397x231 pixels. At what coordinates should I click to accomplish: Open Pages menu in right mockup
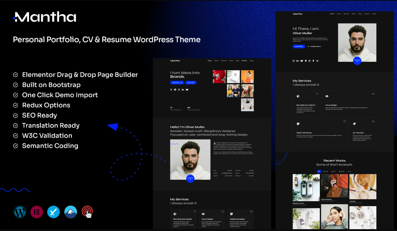pyautogui.click(x=374, y=14)
